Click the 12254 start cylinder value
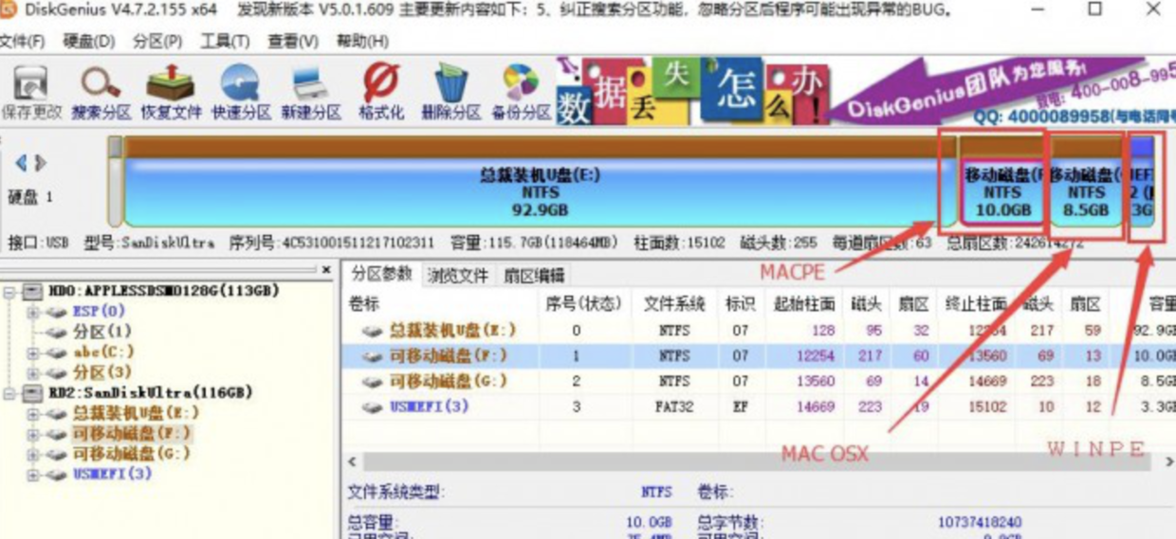Viewport: 1176px width, 539px height. pyautogui.click(x=816, y=356)
